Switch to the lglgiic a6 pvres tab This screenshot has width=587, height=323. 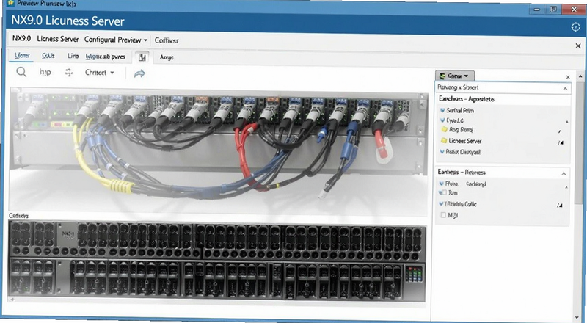pyautogui.click(x=106, y=57)
